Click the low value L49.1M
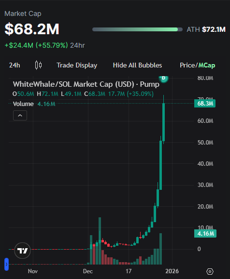 point(71,94)
